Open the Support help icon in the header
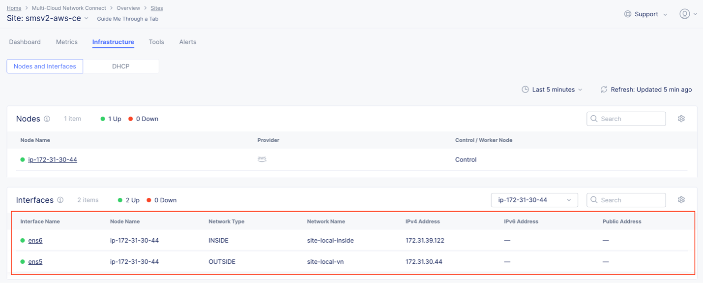 coord(627,14)
